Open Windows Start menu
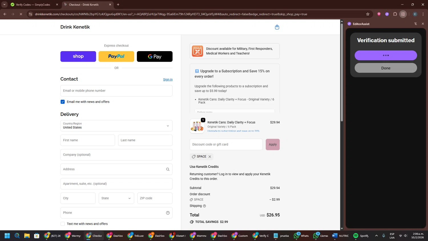 (7, 236)
